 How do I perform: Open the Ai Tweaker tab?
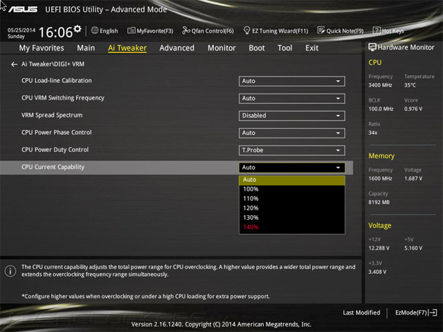[127, 48]
